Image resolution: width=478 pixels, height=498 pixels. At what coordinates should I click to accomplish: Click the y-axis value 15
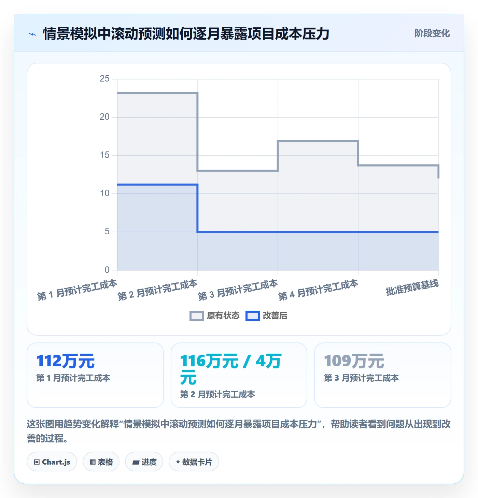(x=104, y=155)
